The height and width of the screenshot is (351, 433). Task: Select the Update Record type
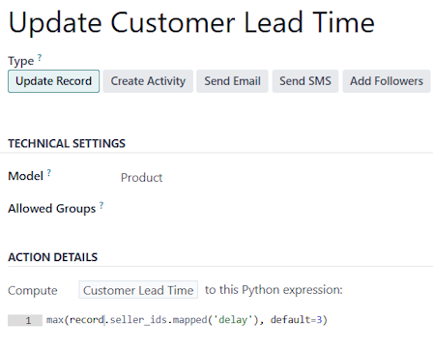(x=54, y=81)
